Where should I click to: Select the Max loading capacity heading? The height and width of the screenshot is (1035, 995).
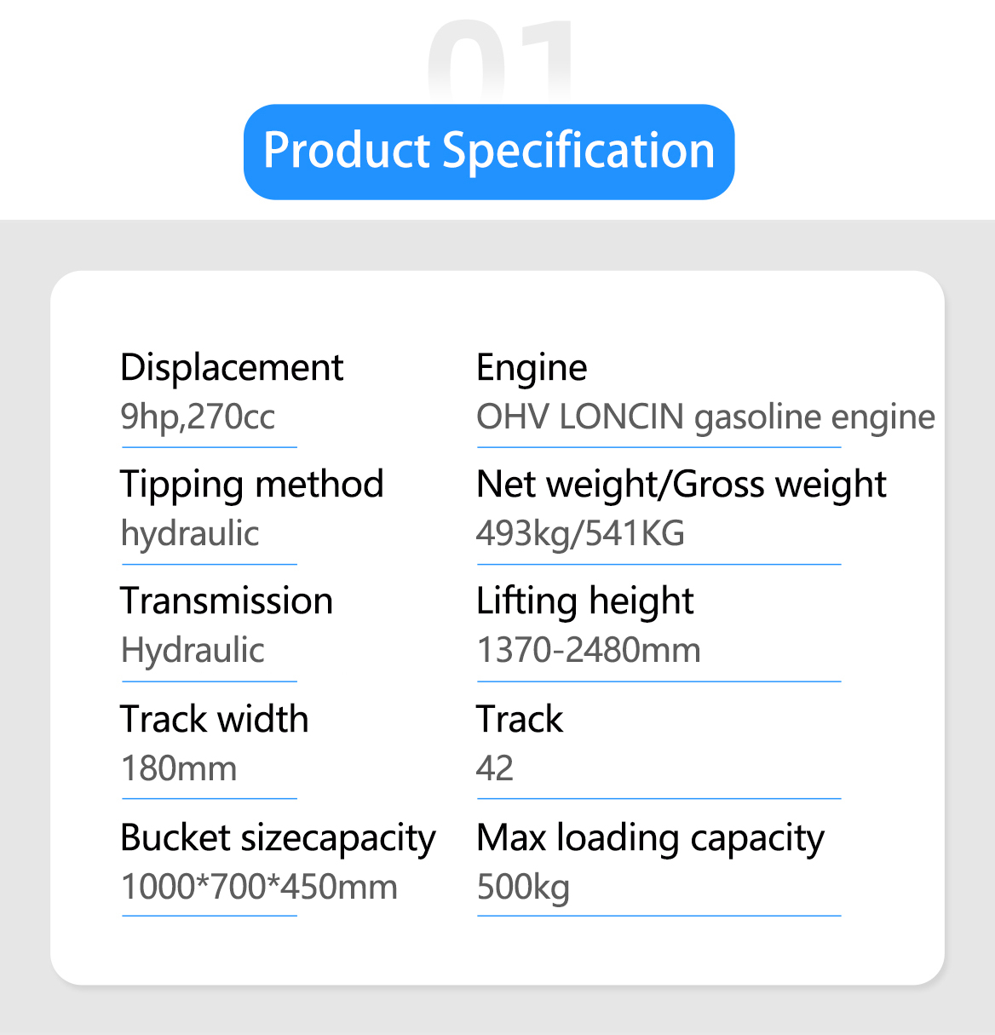[x=651, y=838]
